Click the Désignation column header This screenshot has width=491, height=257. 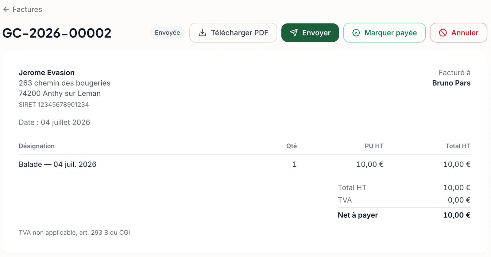37,146
